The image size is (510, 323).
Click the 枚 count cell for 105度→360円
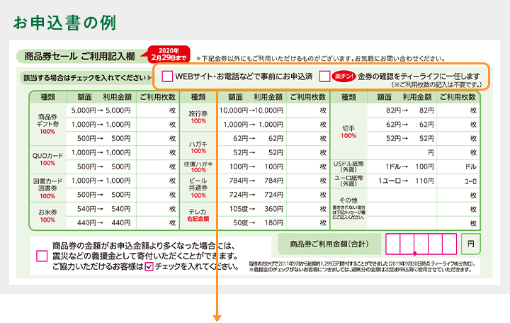tap(308, 209)
